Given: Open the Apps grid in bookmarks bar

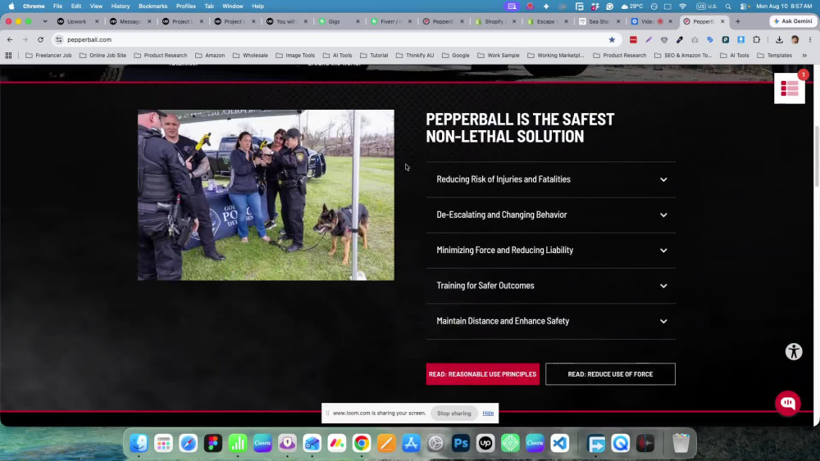Looking at the screenshot, I should pos(8,56).
